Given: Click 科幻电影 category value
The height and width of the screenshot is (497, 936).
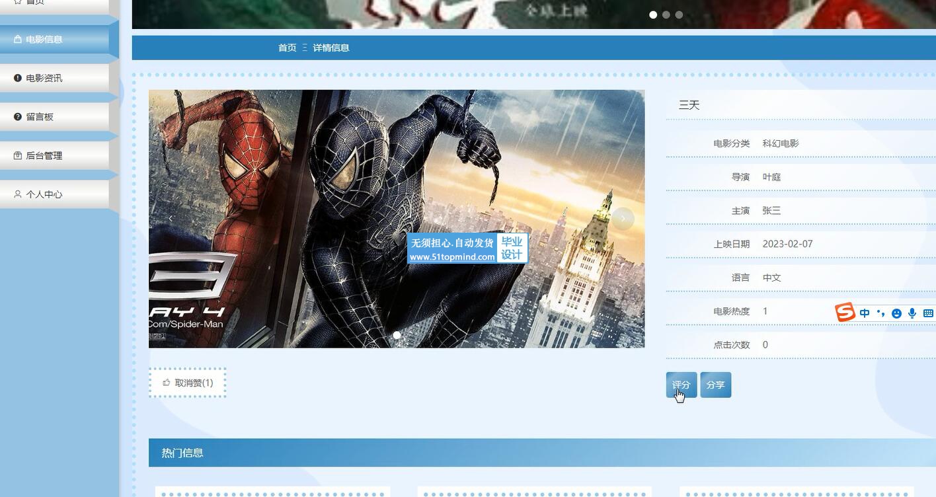Looking at the screenshot, I should 781,143.
